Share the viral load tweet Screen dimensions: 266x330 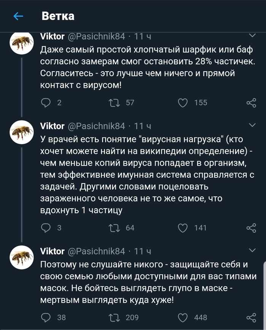(x=251, y=228)
